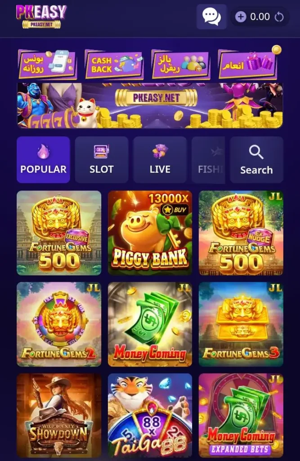300x461 pixels.
Task: Switch to the POPULAR tab
Action: coord(43,160)
